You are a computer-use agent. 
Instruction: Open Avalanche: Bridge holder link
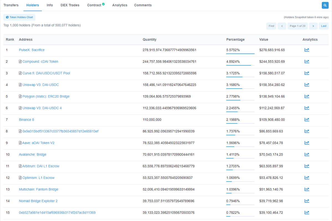click(33, 155)
